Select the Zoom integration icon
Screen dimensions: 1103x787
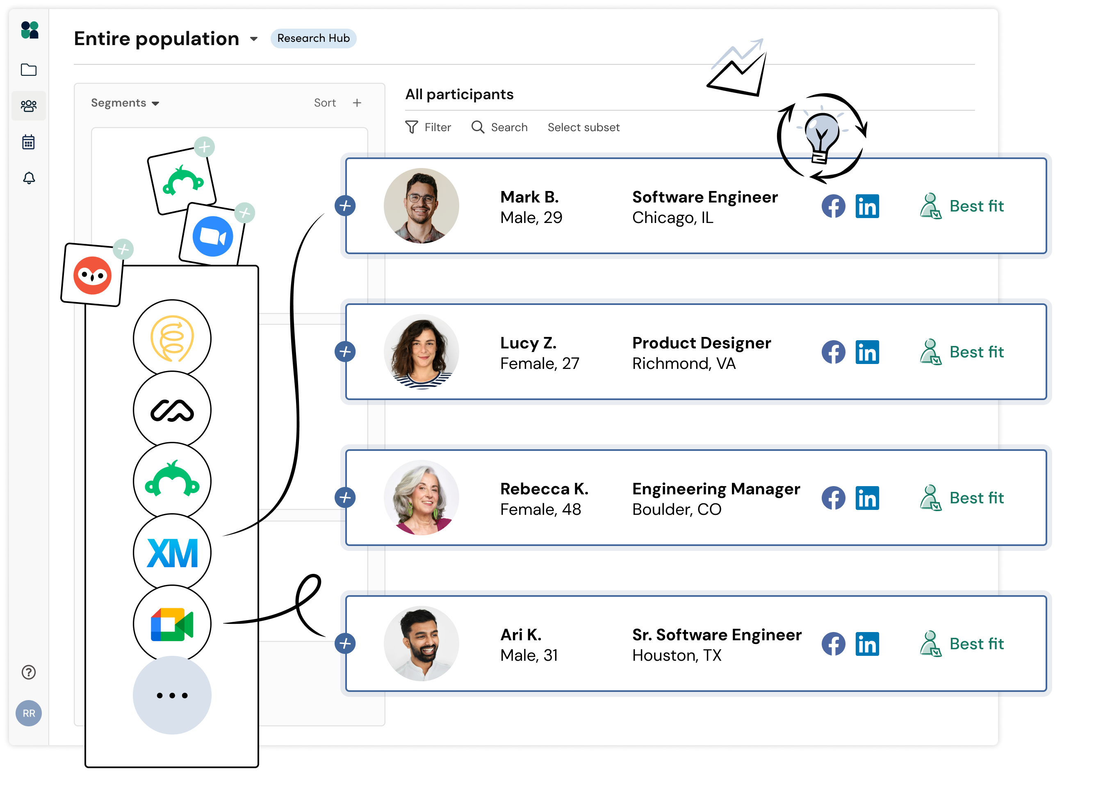[212, 234]
